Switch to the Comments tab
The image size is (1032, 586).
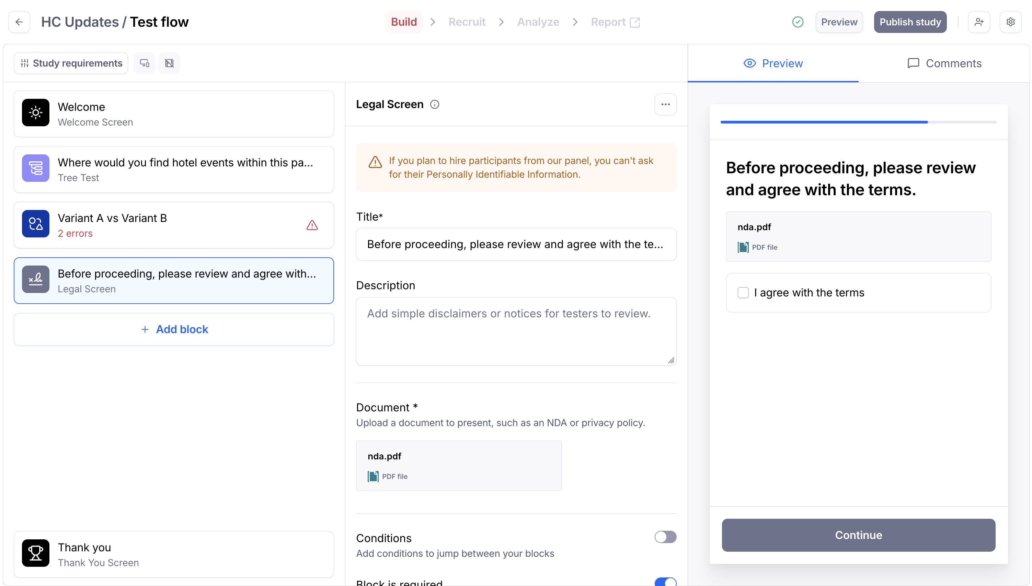944,63
